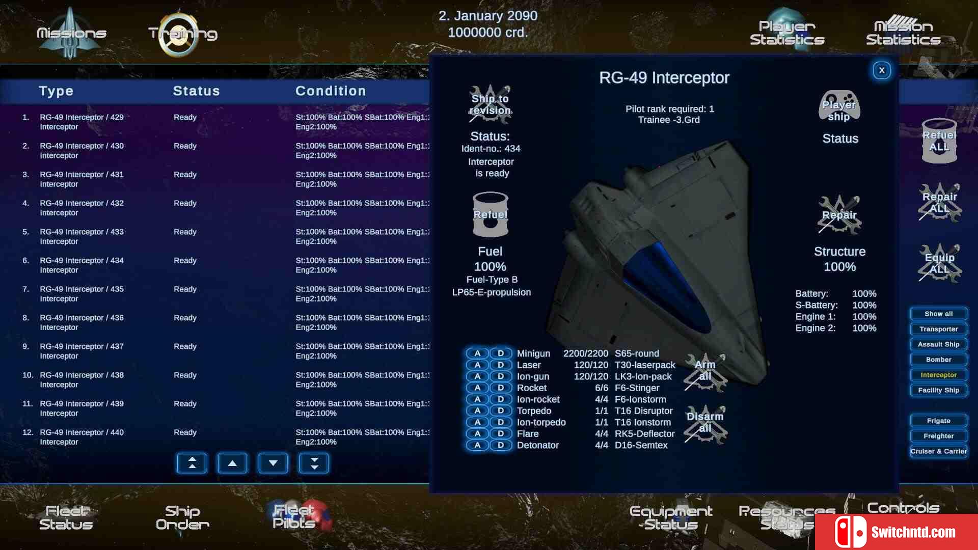The image size is (978, 550).
Task: Select the Interceptor filter button
Action: tap(938, 375)
